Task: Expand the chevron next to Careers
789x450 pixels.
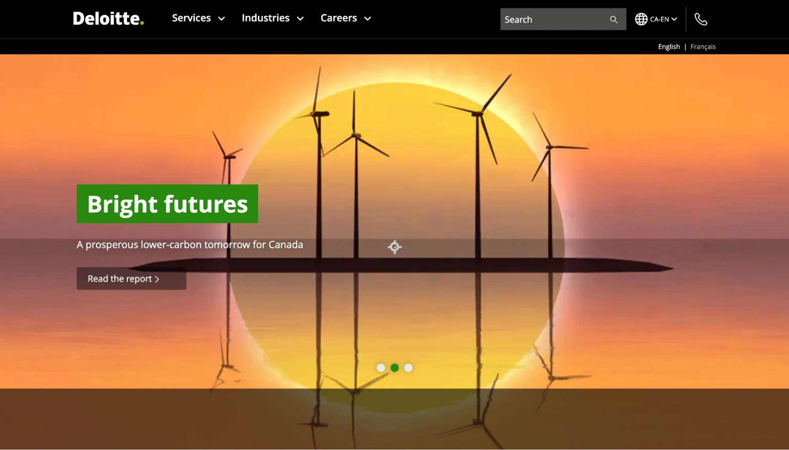Action: [x=367, y=19]
